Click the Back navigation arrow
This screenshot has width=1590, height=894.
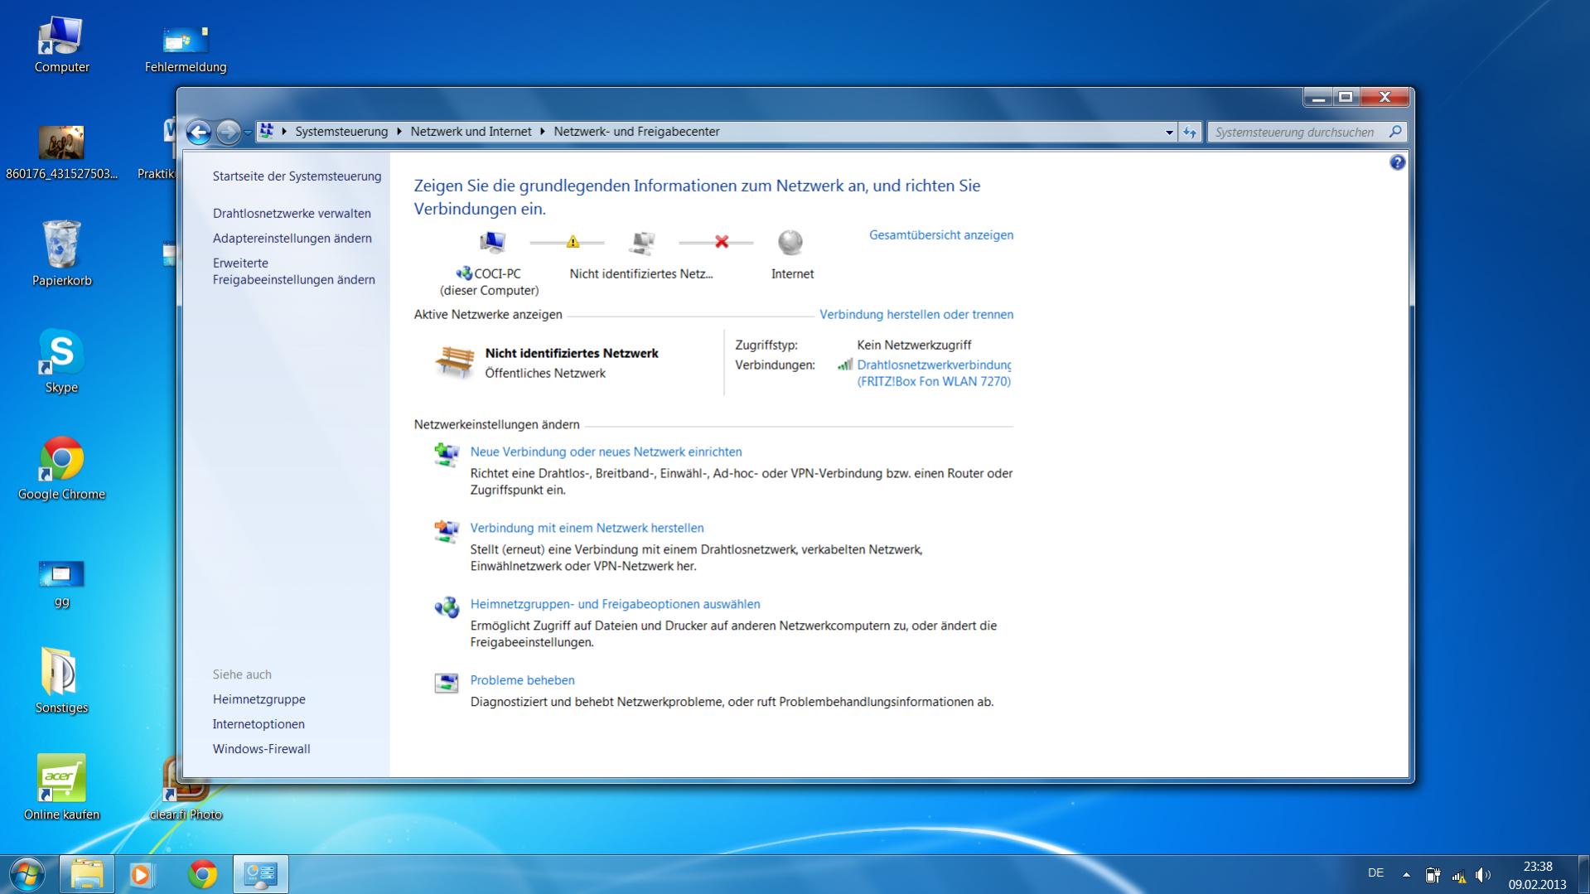(199, 132)
